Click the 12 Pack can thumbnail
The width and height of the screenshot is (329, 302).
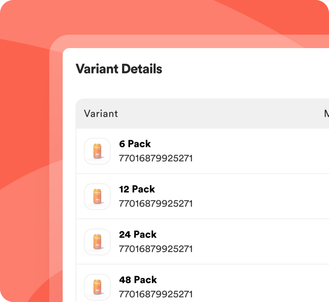(97, 197)
